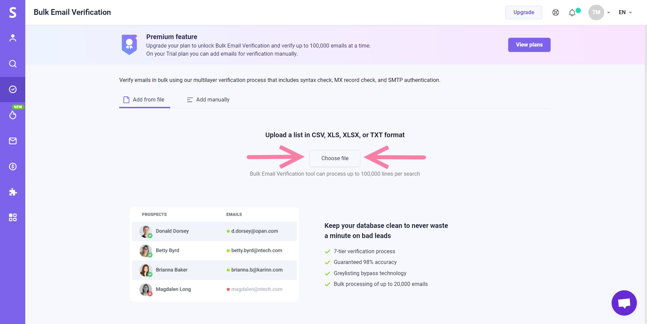Click the Magdalen Long name
647x324 pixels.
[x=173, y=289]
